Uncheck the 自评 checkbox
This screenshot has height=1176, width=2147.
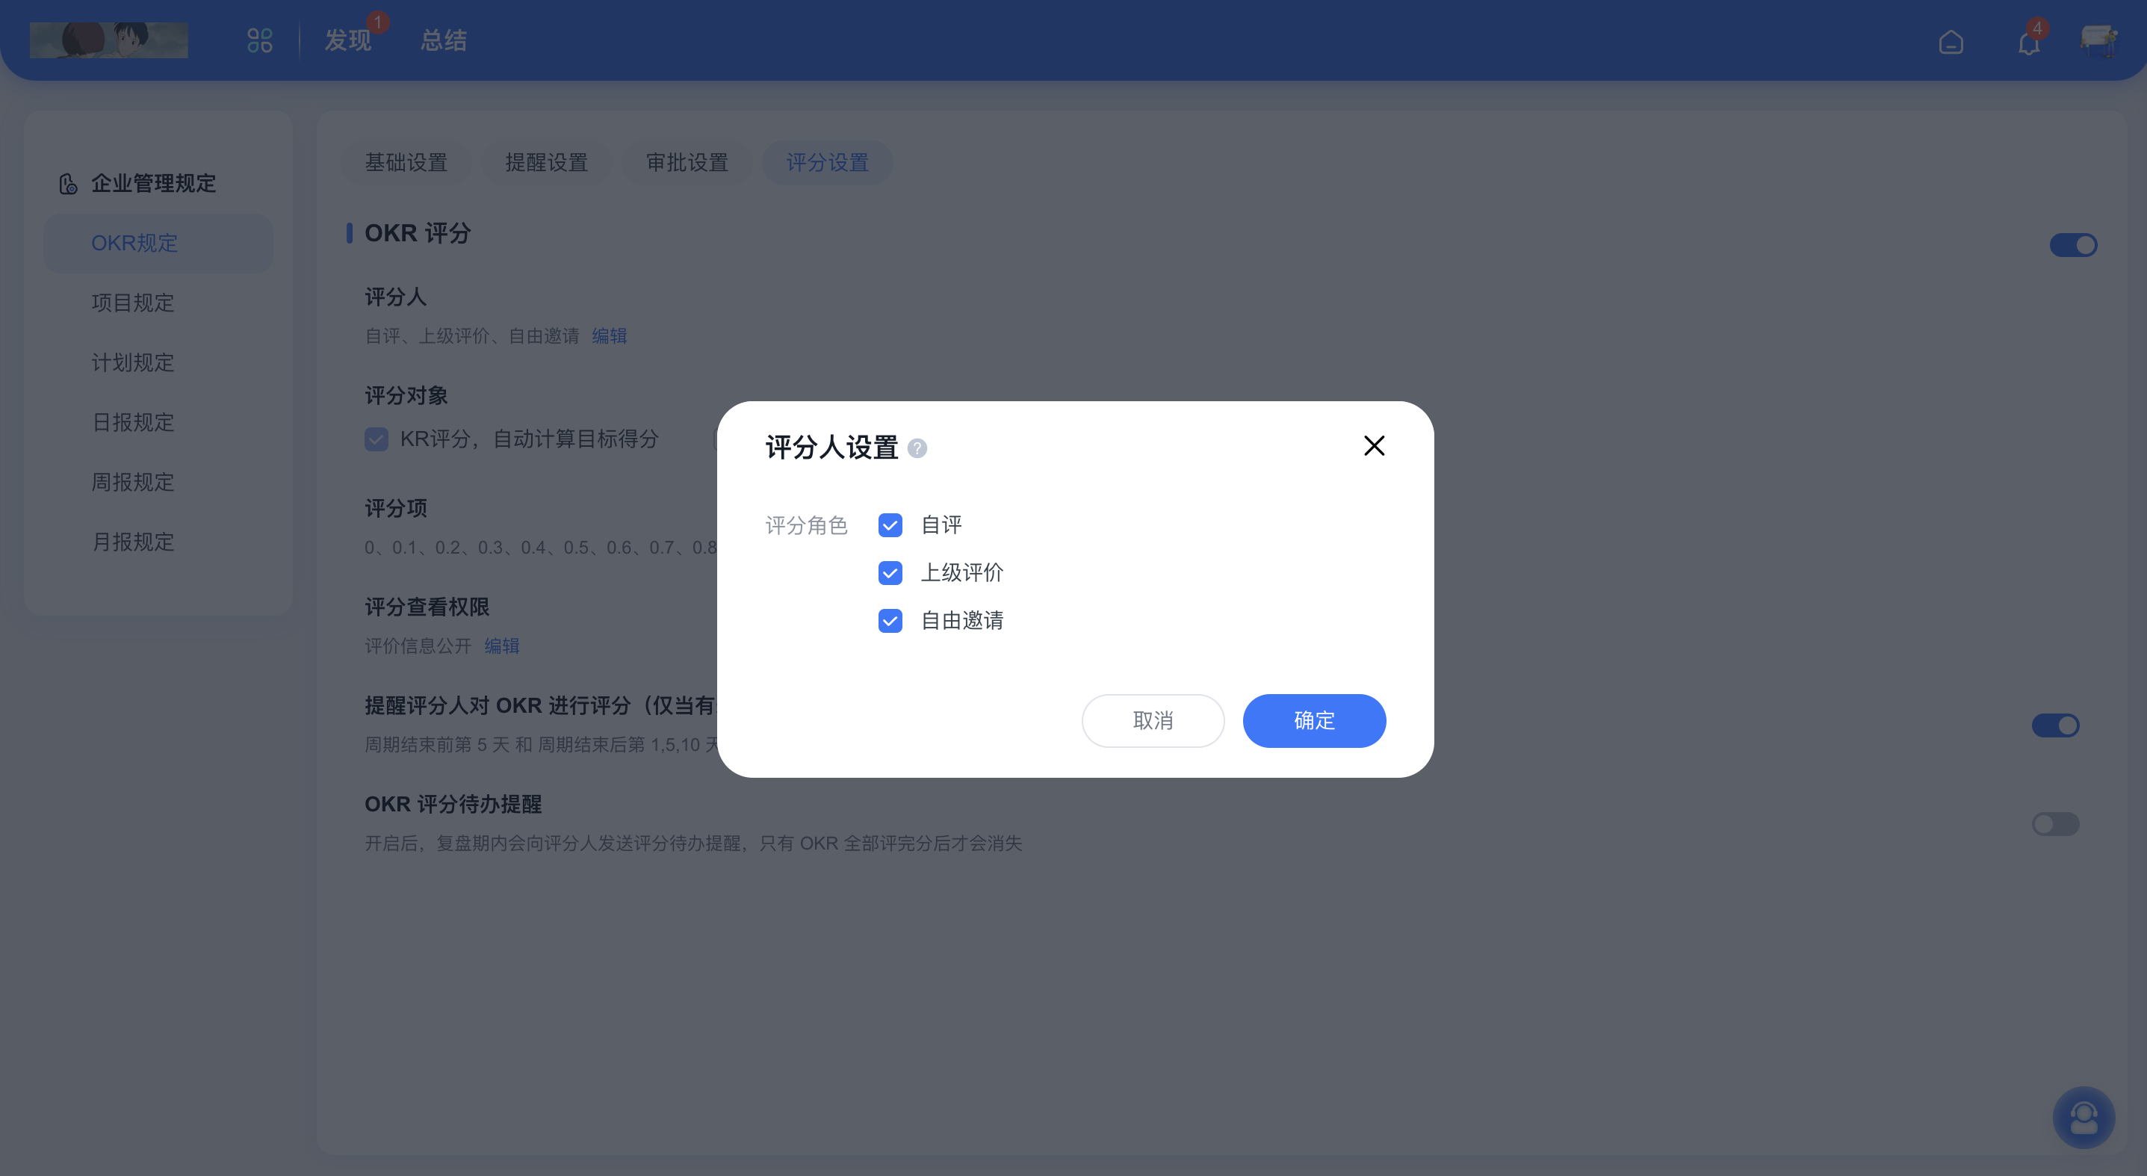point(890,525)
